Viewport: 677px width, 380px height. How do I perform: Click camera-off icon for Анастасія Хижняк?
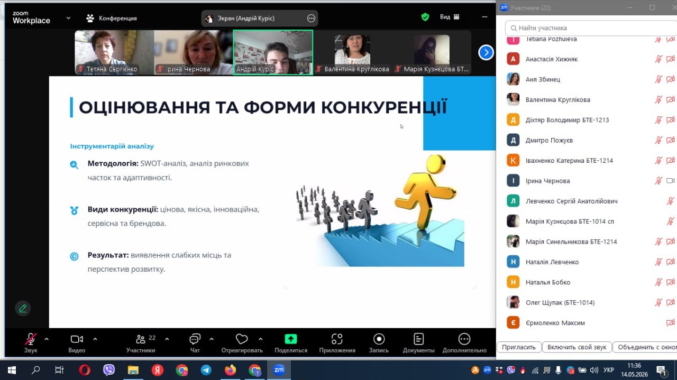(x=671, y=59)
